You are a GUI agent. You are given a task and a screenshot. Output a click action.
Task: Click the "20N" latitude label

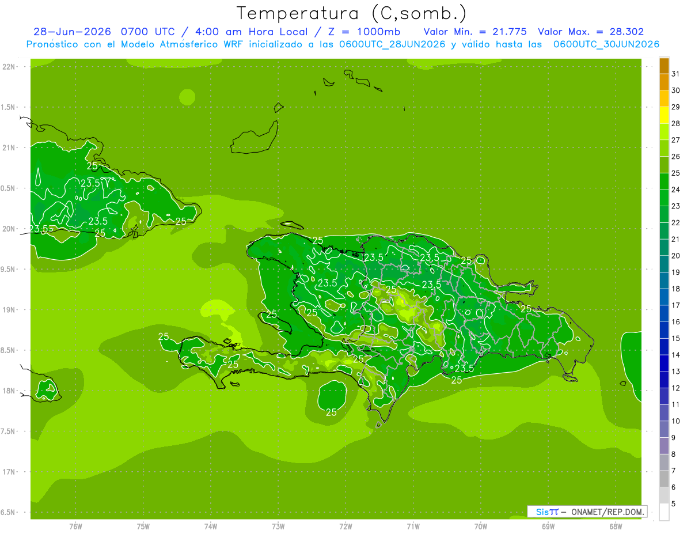pyautogui.click(x=9, y=229)
